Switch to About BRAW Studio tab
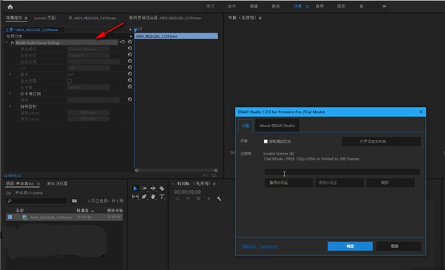Image resolution: width=445 pixels, height=270 pixels. click(277, 126)
